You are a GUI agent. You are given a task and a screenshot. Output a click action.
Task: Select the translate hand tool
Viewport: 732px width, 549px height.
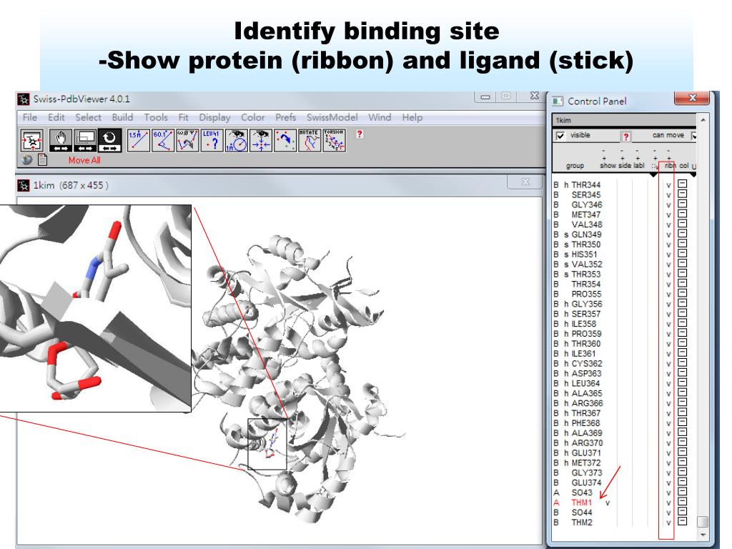click(61, 140)
